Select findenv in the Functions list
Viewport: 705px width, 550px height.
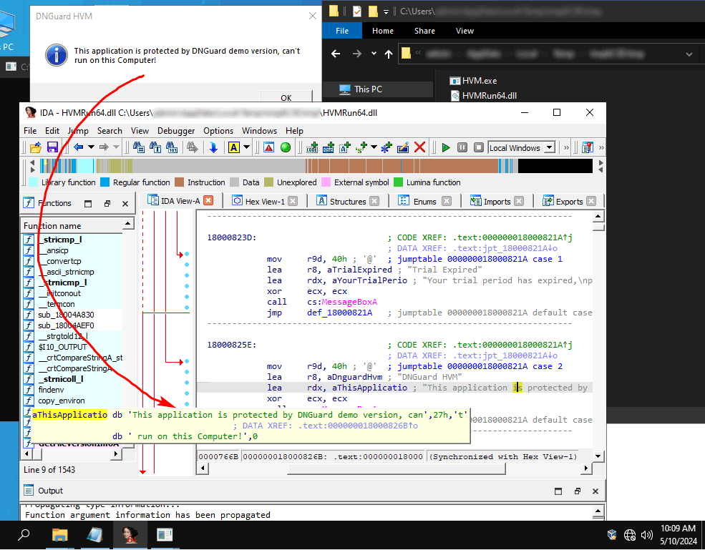(x=52, y=390)
